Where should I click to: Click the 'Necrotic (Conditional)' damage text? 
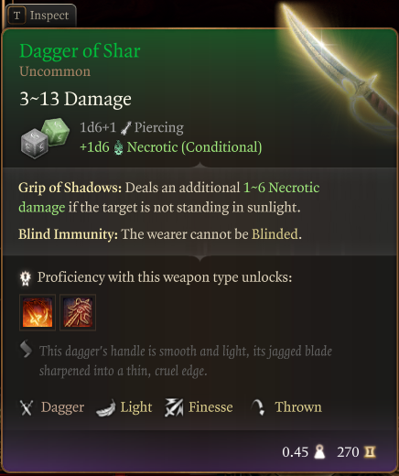[194, 147]
